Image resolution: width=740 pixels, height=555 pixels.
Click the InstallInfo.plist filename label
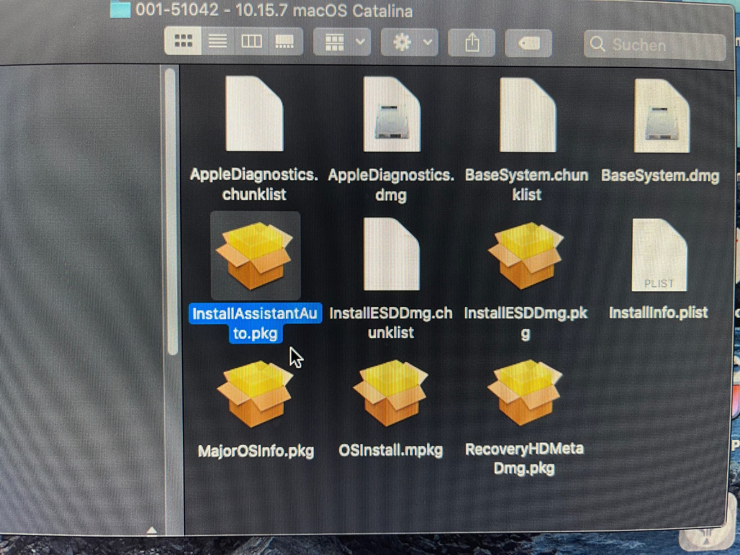tap(659, 312)
